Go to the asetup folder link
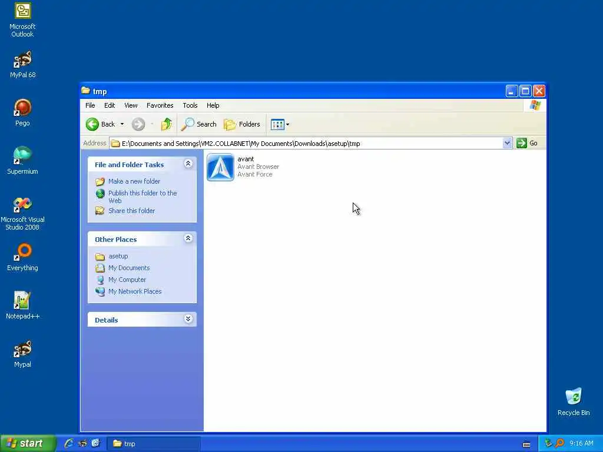 coord(118,256)
